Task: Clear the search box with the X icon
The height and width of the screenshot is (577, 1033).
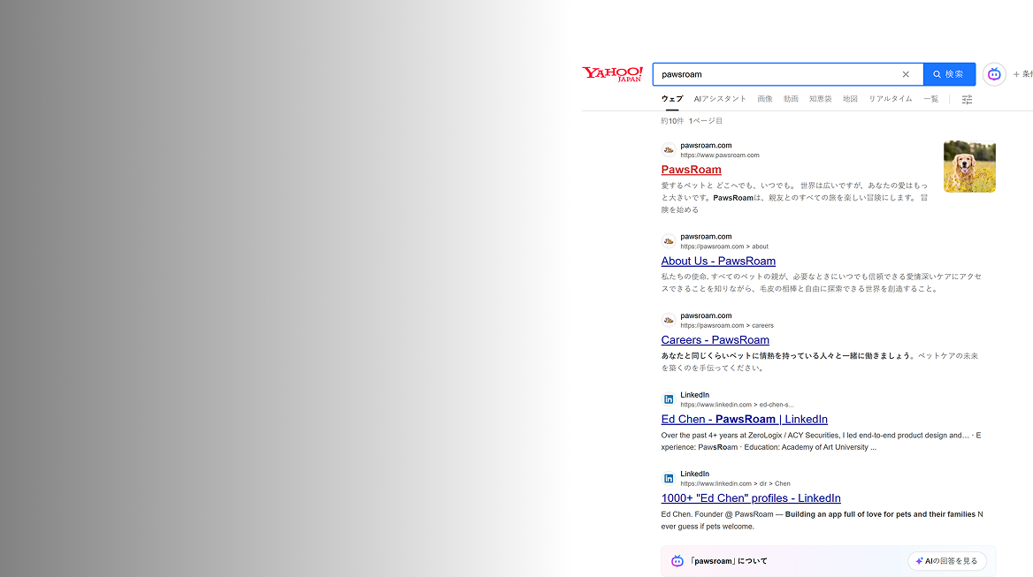Action: click(906, 74)
